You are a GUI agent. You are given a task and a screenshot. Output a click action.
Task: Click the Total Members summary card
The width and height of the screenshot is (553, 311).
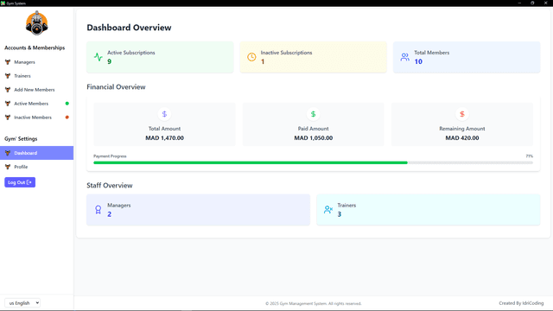coord(467,57)
